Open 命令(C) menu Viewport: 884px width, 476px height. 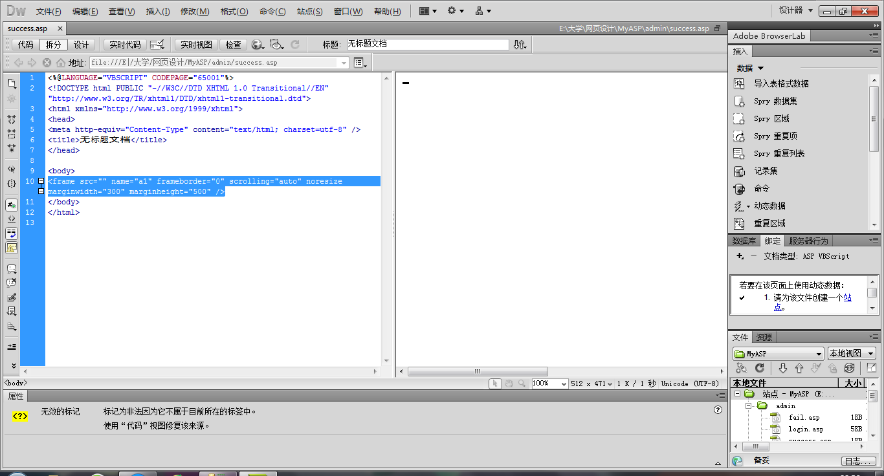pos(272,11)
